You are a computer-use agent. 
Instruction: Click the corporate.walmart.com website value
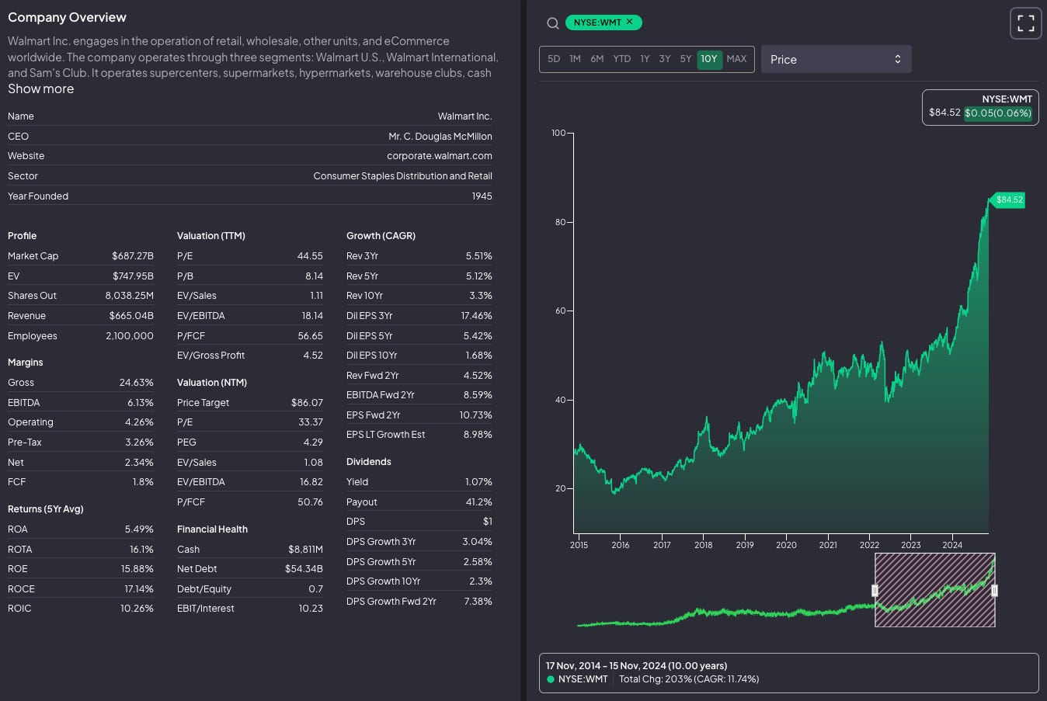coord(440,156)
